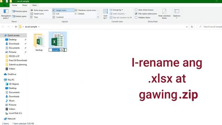The width and height of the screenshot is (222, 125).
Task: Choose Medium-sized icons layout
Action: point(85,10)
